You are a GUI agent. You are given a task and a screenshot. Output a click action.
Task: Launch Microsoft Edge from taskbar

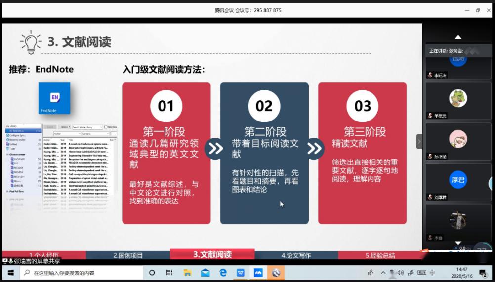(x=223, y=272)
